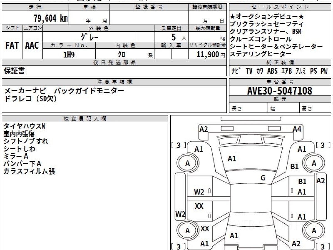Select the エアB airbag equipment mark

tap(286, 71)
